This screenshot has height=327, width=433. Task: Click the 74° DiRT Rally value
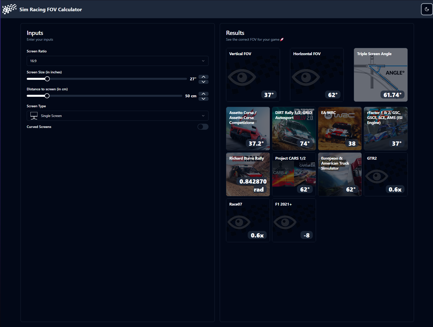click(305, 143)
